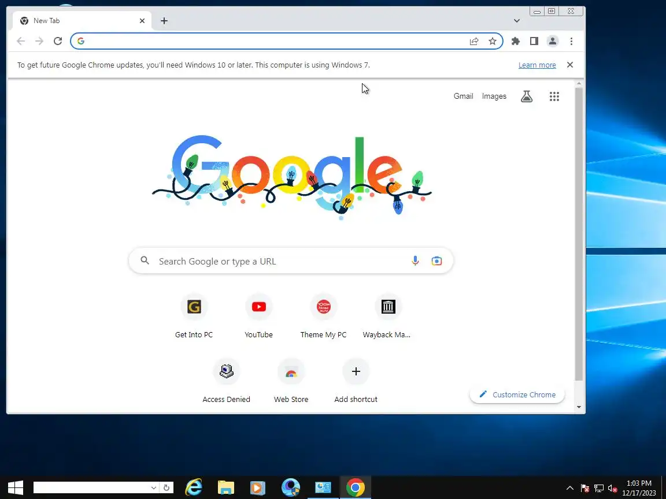
Task: Open the Theme My PC shortcut
Action: (324, 316)
